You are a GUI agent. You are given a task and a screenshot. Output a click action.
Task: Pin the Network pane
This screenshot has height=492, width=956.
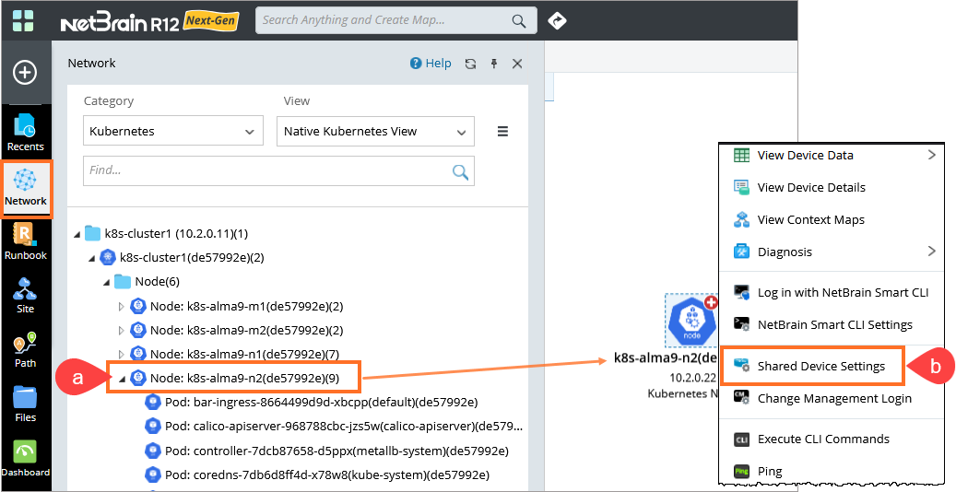click(x=494, y=64)
